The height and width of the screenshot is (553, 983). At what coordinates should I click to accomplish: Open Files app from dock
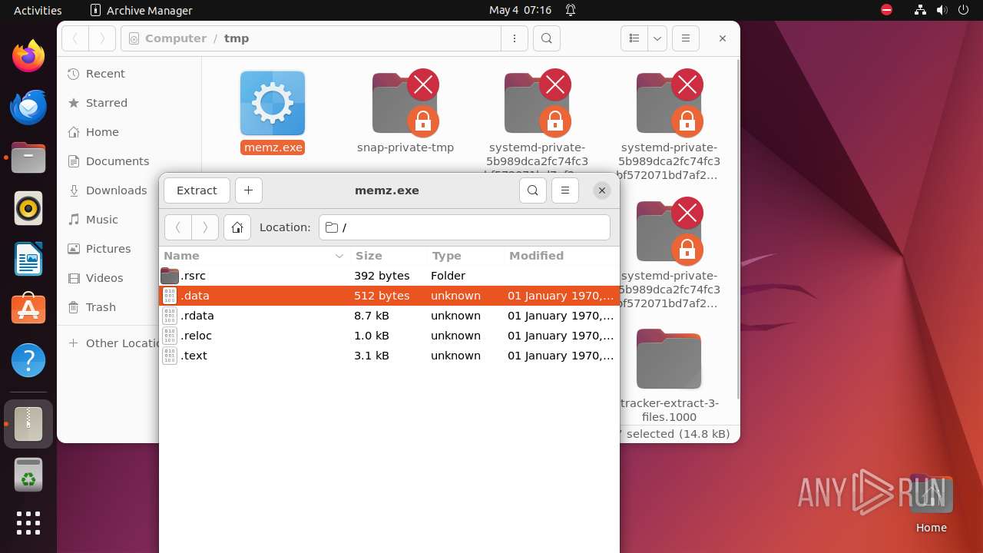(x=28, y=157)
